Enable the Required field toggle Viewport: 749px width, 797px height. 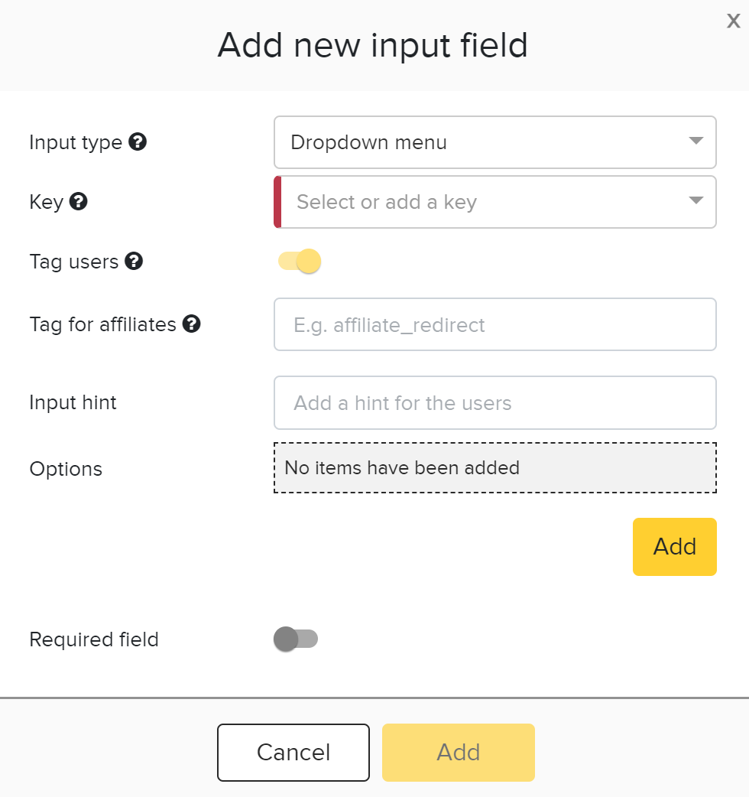296,639
